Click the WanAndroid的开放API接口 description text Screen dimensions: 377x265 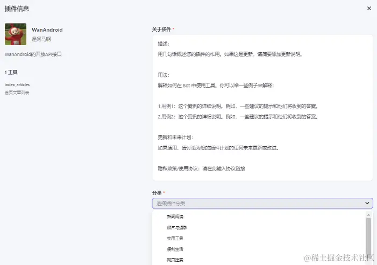pos(33,54)
